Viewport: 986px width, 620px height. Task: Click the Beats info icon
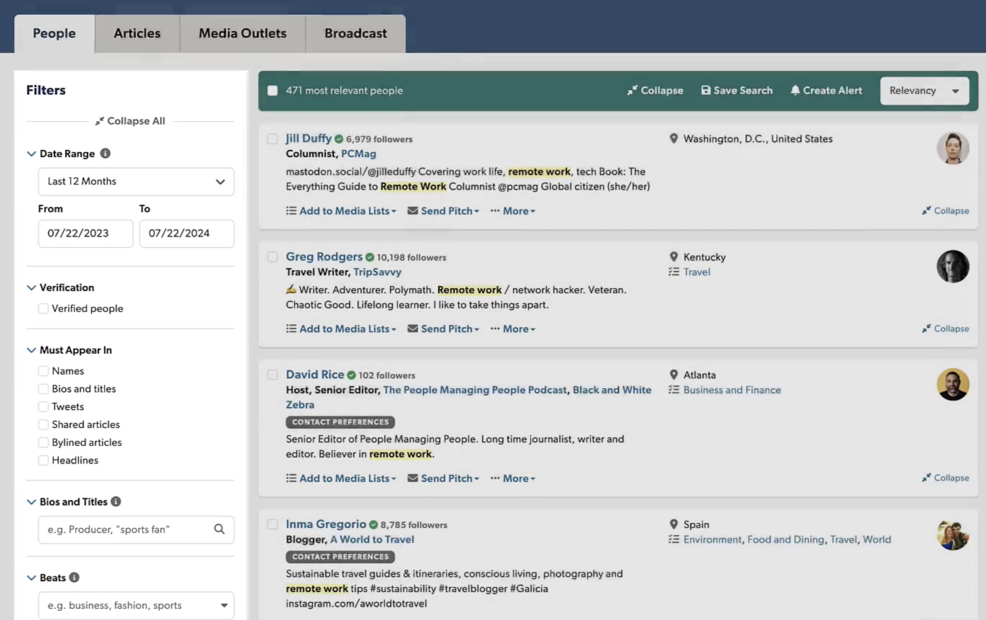[x=75, y=577]
